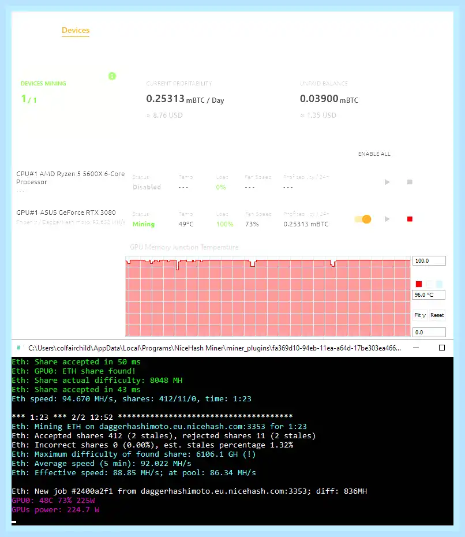Viewport: 465px width, 537px height.
Task: Maximize the miner console window
Action: point(442,348)
